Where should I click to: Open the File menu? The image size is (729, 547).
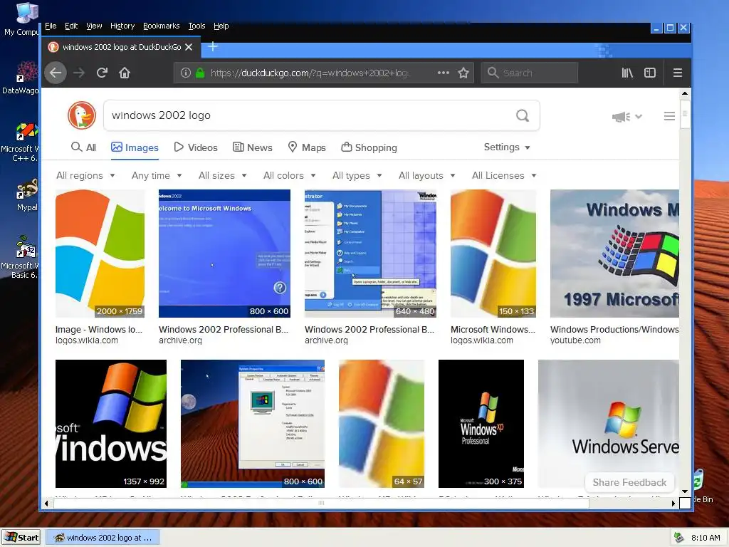51,26
